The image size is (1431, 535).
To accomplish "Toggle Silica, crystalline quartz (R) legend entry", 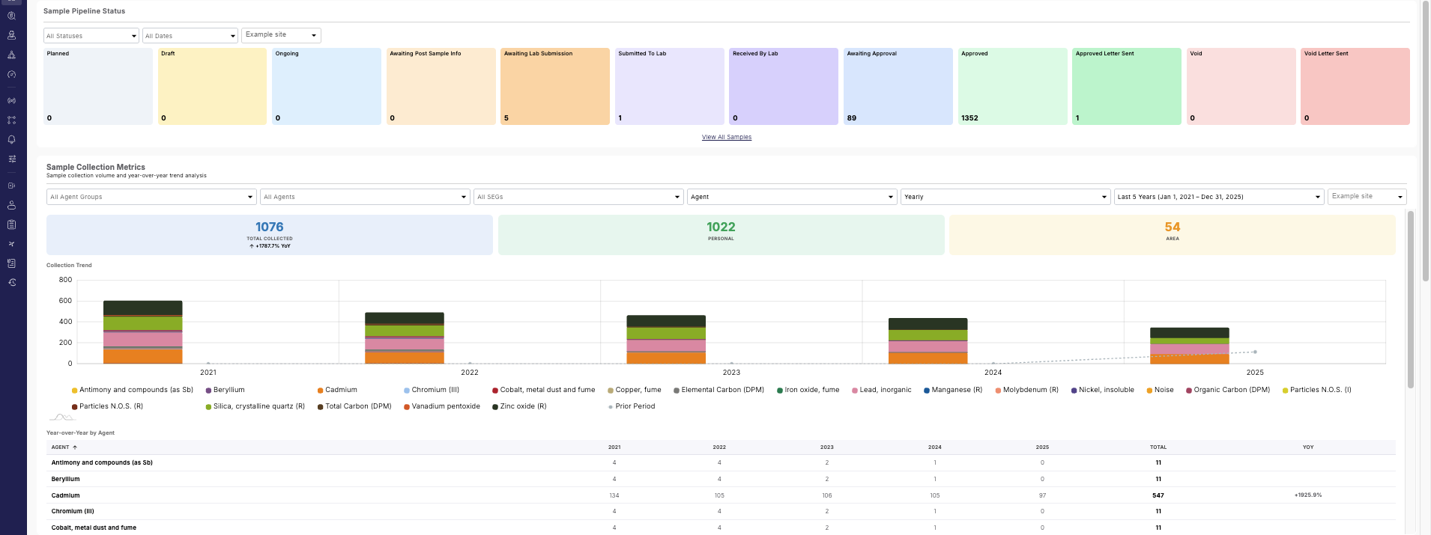I will coord(255,406).
